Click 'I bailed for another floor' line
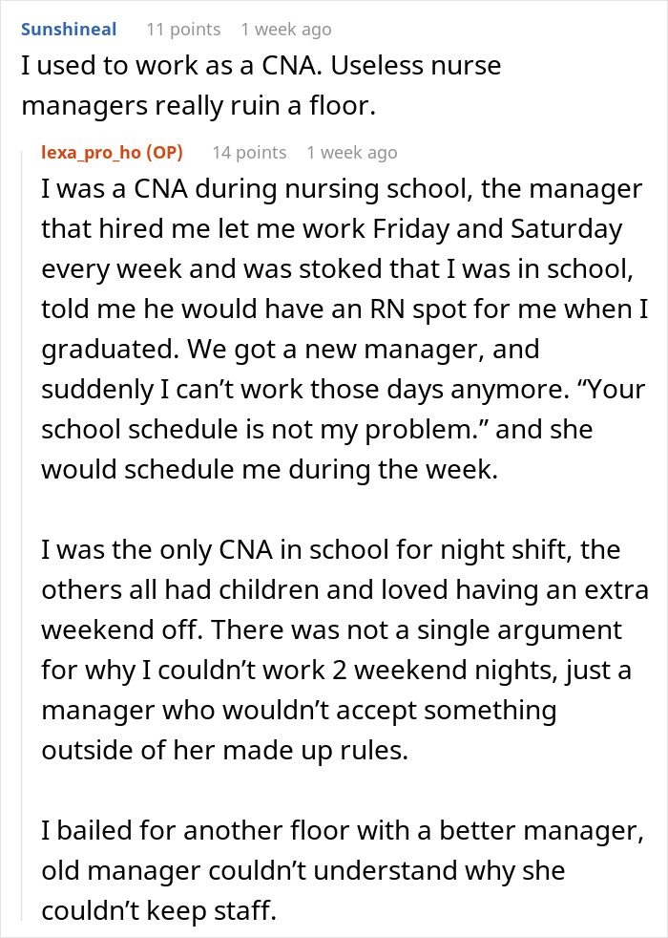Viewport: 668px width, 938px height. point(342,831)
